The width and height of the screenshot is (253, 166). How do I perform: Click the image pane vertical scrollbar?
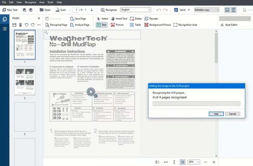[x=216, y=48]
